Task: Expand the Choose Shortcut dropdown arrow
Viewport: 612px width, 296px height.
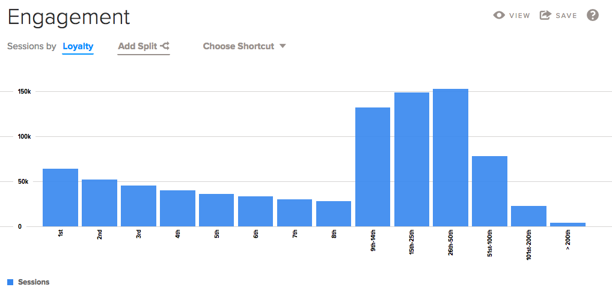Action: (283, 46)
